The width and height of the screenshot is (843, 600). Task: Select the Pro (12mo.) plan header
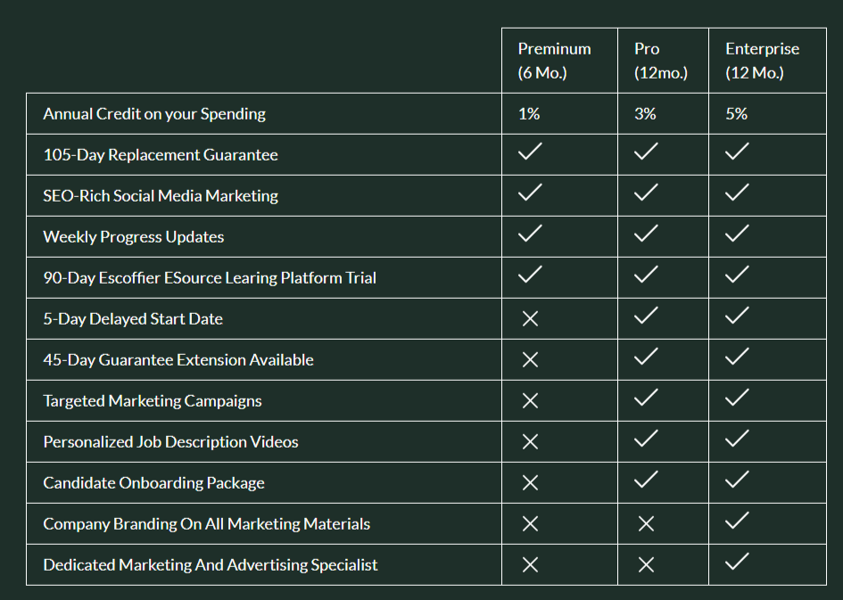coord(660,61)
